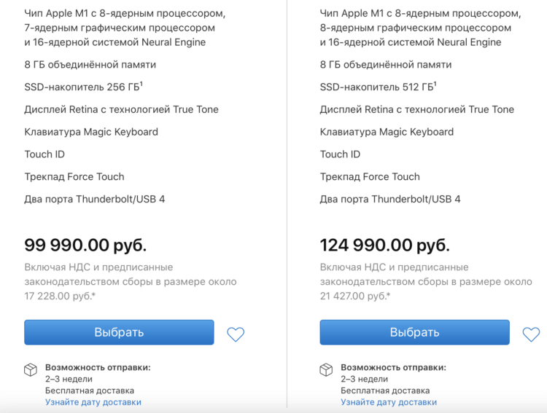Click Бесплатная доставка text under left model
The width and height of the screenshot is (547, 413).
tap(89, 390)
